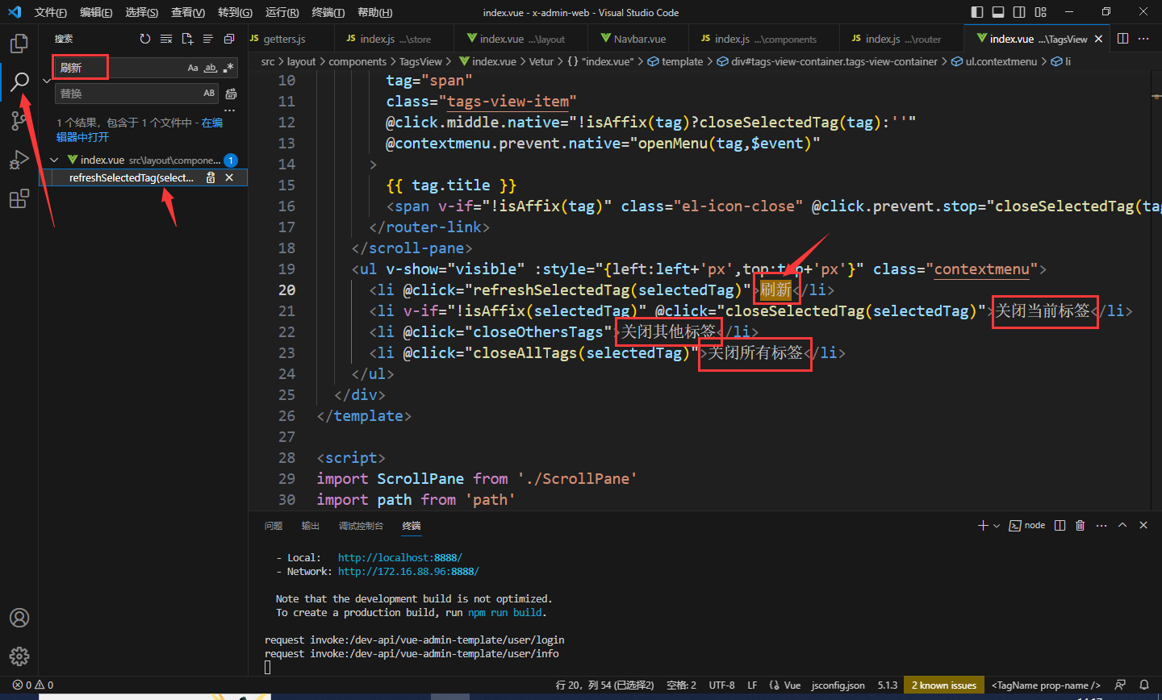Image resolution: width=1162 pixels, height=700 pixels.
Task: Open the Source Control view
Action: pyautogui.click(x=19, y=121)
